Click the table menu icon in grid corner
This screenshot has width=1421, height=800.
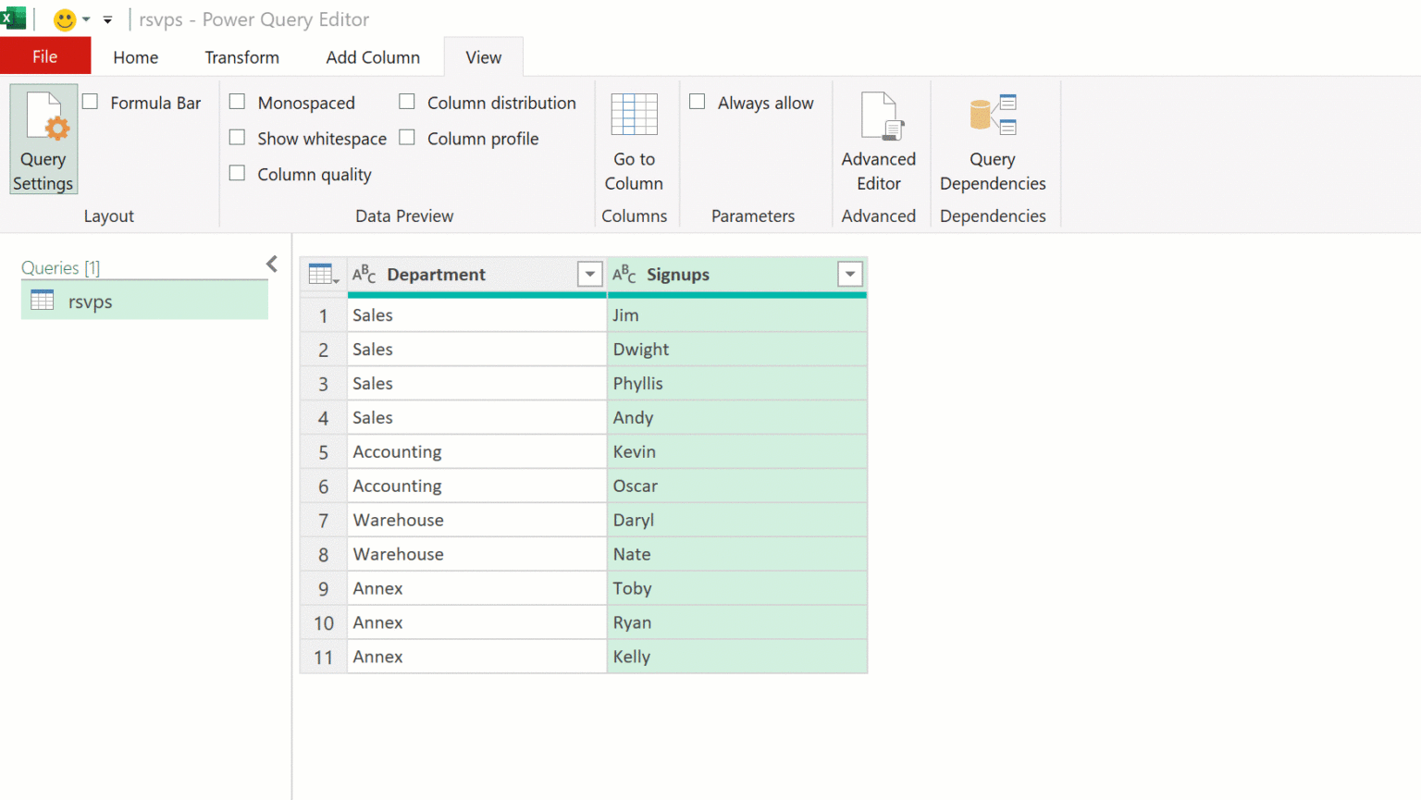322,275
